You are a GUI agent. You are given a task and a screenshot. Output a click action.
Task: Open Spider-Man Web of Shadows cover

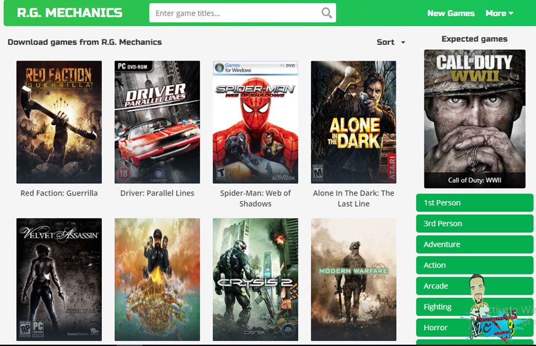click(x=255, y=122)
